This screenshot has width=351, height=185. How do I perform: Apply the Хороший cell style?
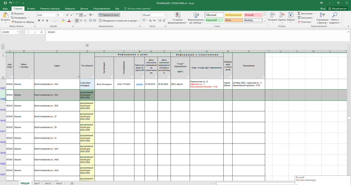click(214, 20)
